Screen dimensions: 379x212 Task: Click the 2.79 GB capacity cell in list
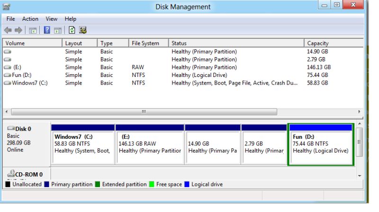click(316, 59)
